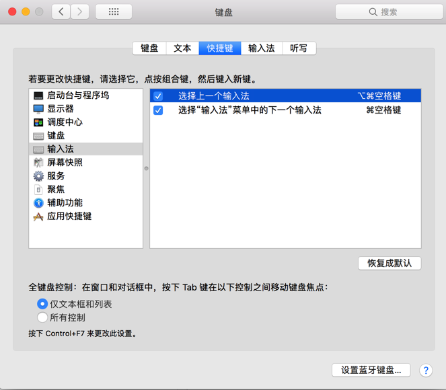This screenshot has height=390, width=446.
Task: Select 调度中心 category row
Action: pos(85,122)
